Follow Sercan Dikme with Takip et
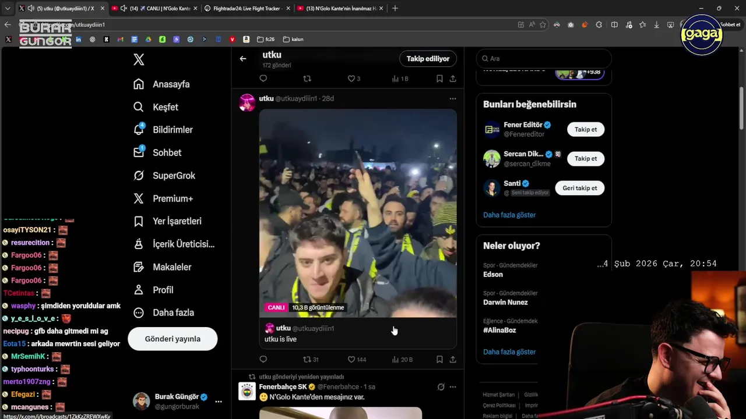The height and width of the screenshot is (419, 746). 586,158
